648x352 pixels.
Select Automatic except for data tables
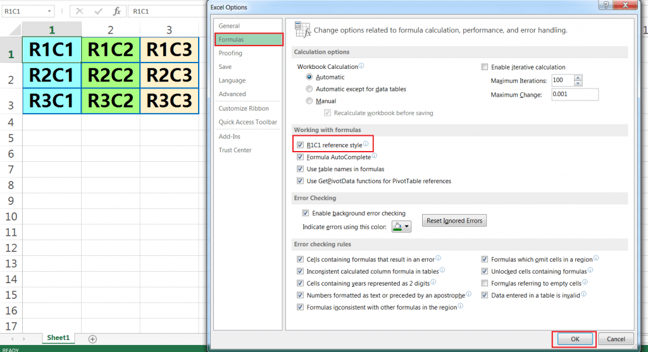point(309,89)
